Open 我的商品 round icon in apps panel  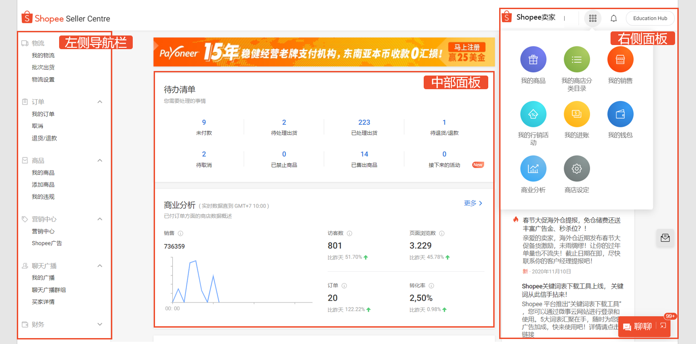[533, 60]
